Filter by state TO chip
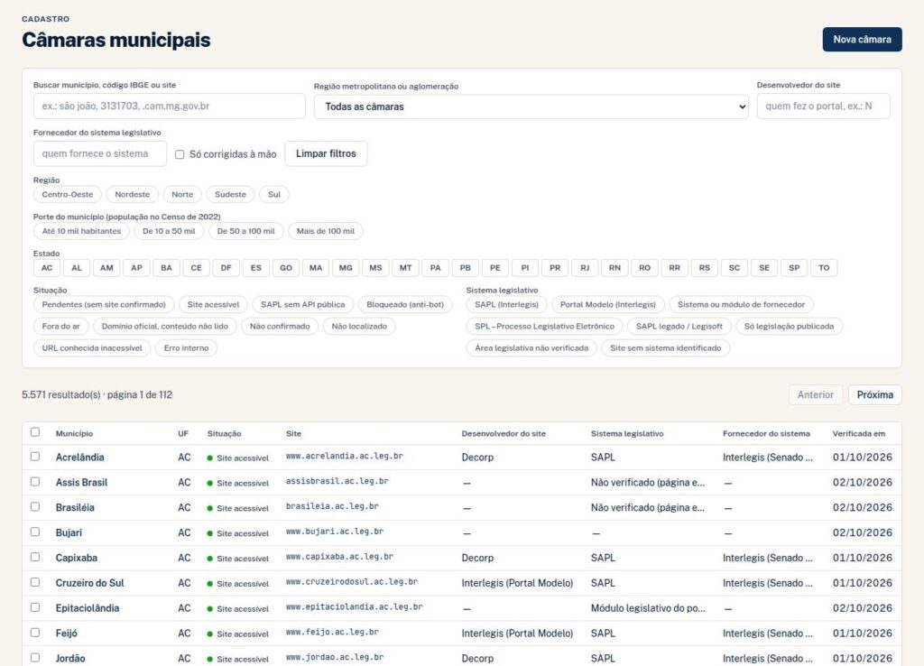 tap(824, 268)
